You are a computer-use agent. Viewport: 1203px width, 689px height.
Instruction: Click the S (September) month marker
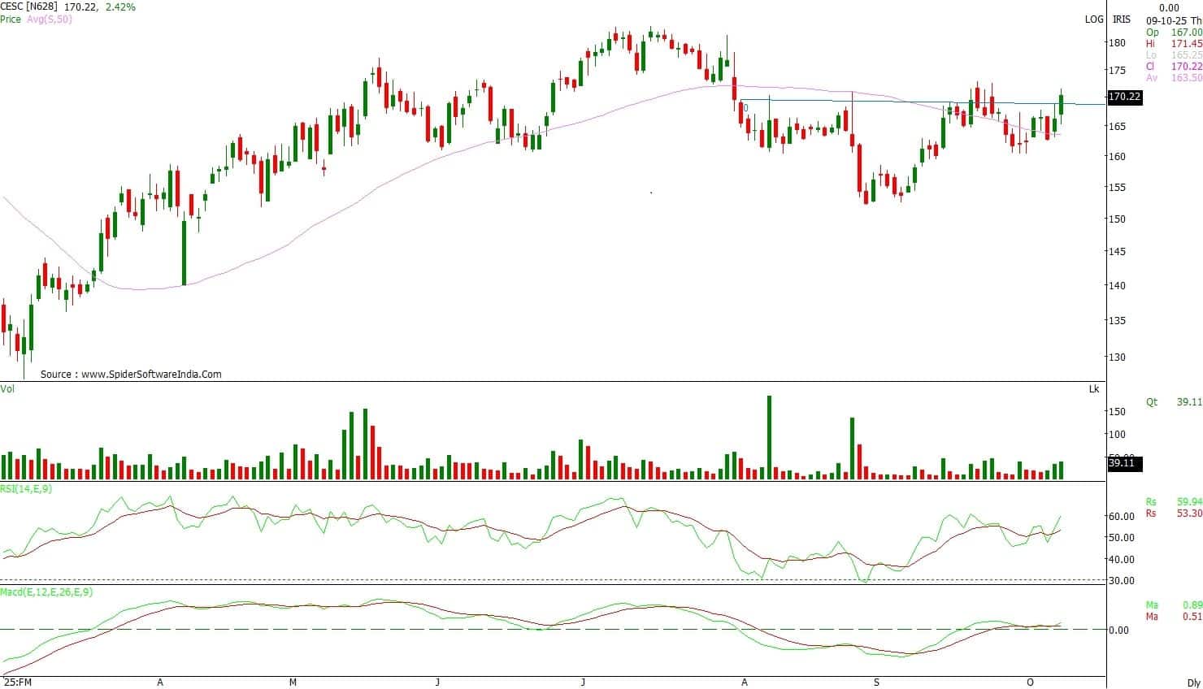[876, 682]
